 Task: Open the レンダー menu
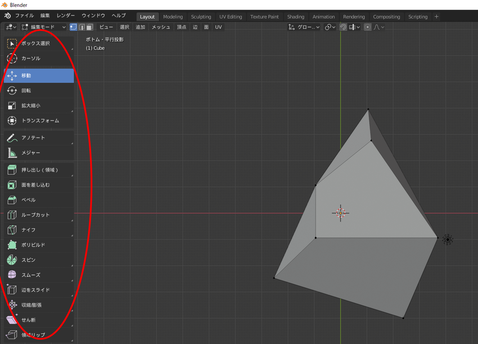pos(66,16)
